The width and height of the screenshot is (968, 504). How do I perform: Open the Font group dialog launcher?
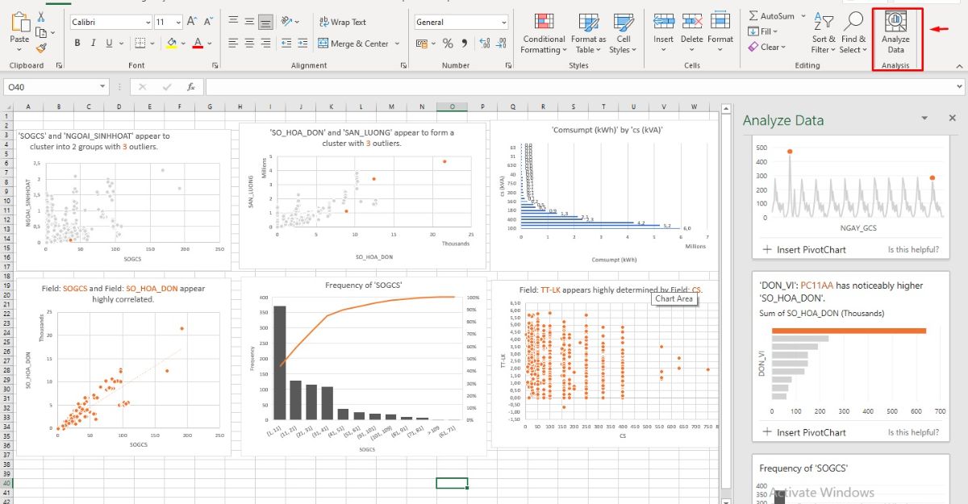(215, 65)
